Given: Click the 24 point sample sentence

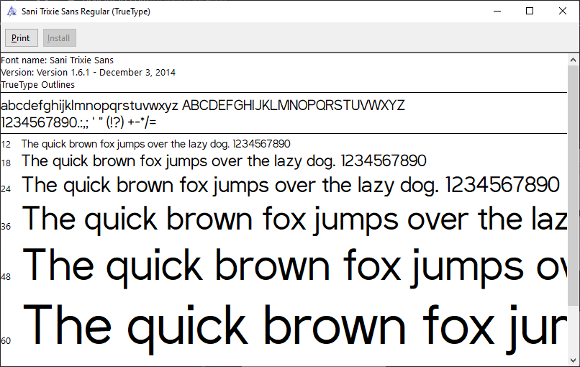Looking at the screenshot, I should tap(291, 185).
